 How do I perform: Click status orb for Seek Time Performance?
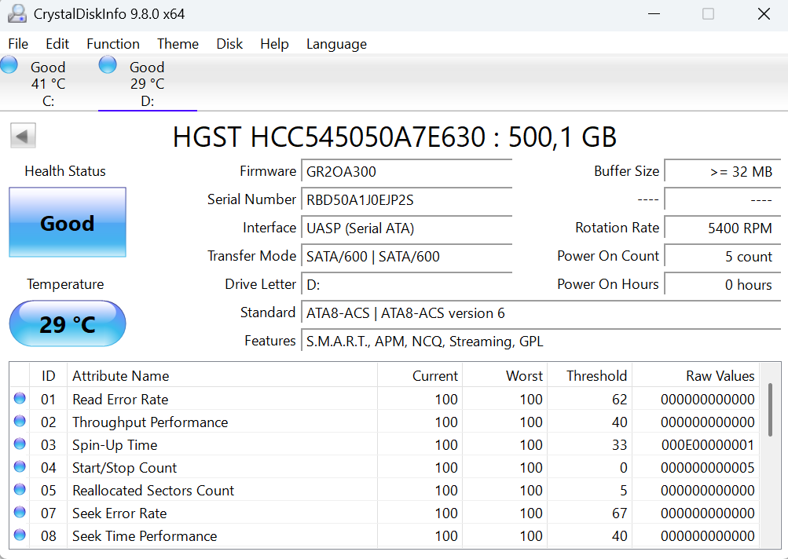pyautogui.click(x=20, y=535)
